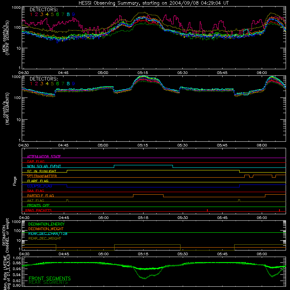Click the SC_IN_SUNLIGHT flag label
The height and width of the screenshot is (290, 290).
(x=42, y=171)
